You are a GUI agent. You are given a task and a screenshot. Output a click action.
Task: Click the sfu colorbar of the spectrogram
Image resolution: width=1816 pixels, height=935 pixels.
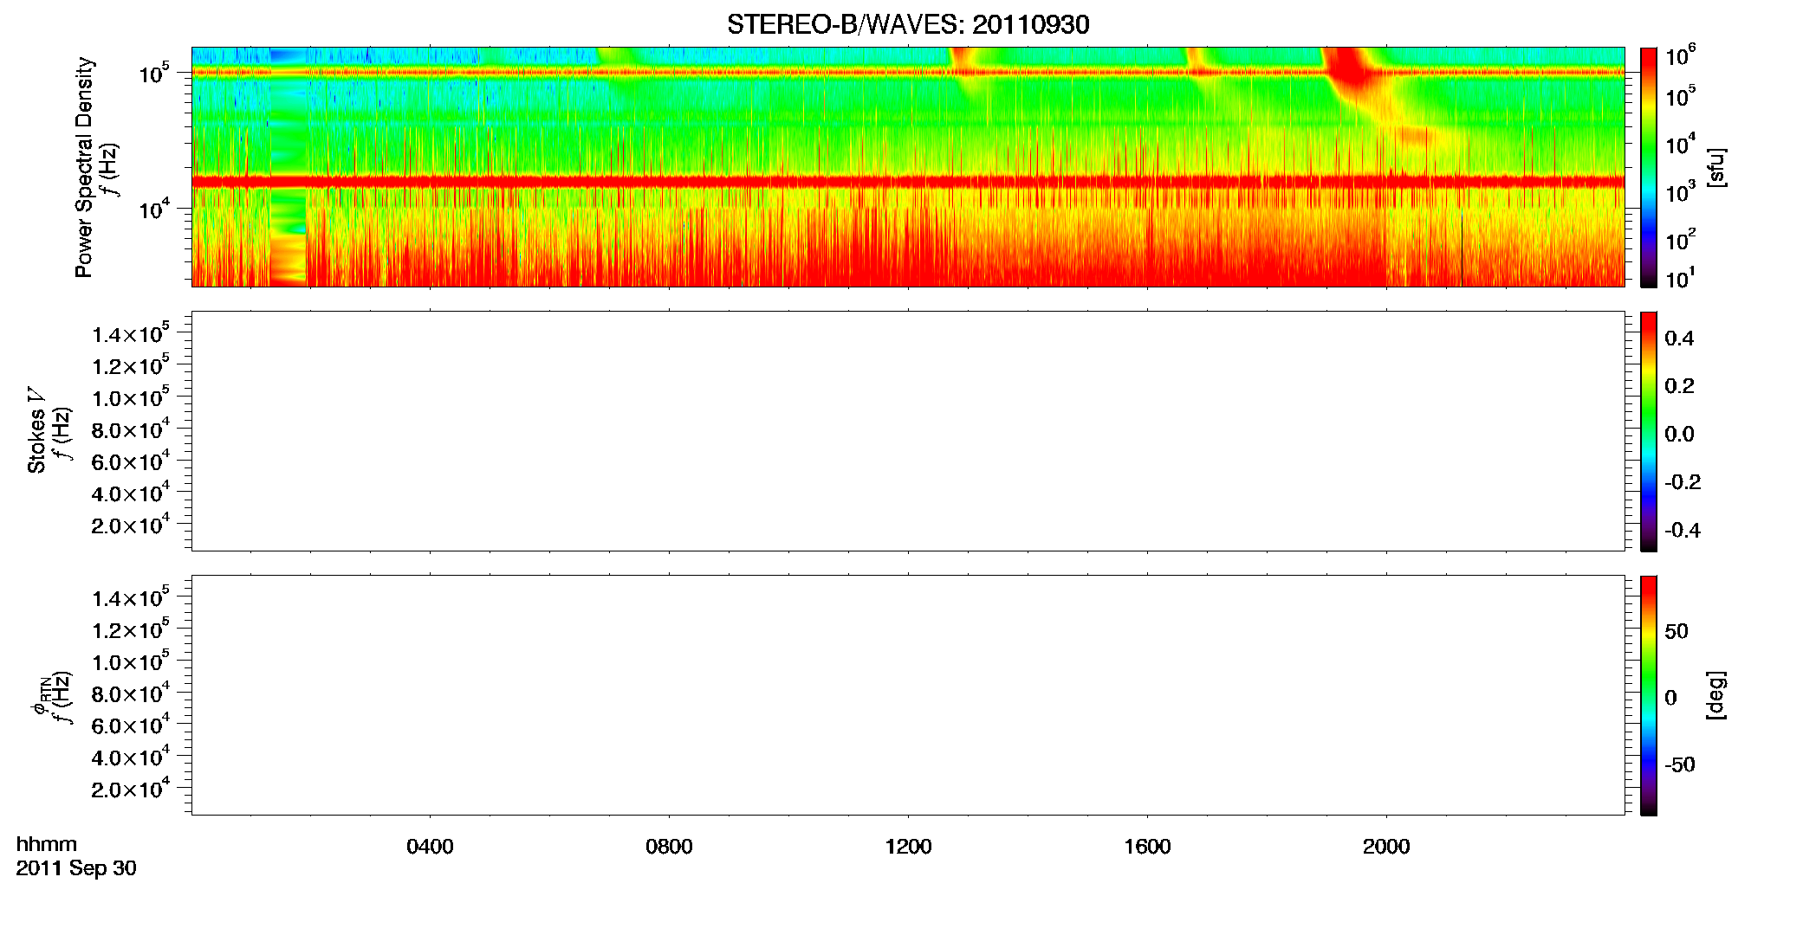[1649, 167]
